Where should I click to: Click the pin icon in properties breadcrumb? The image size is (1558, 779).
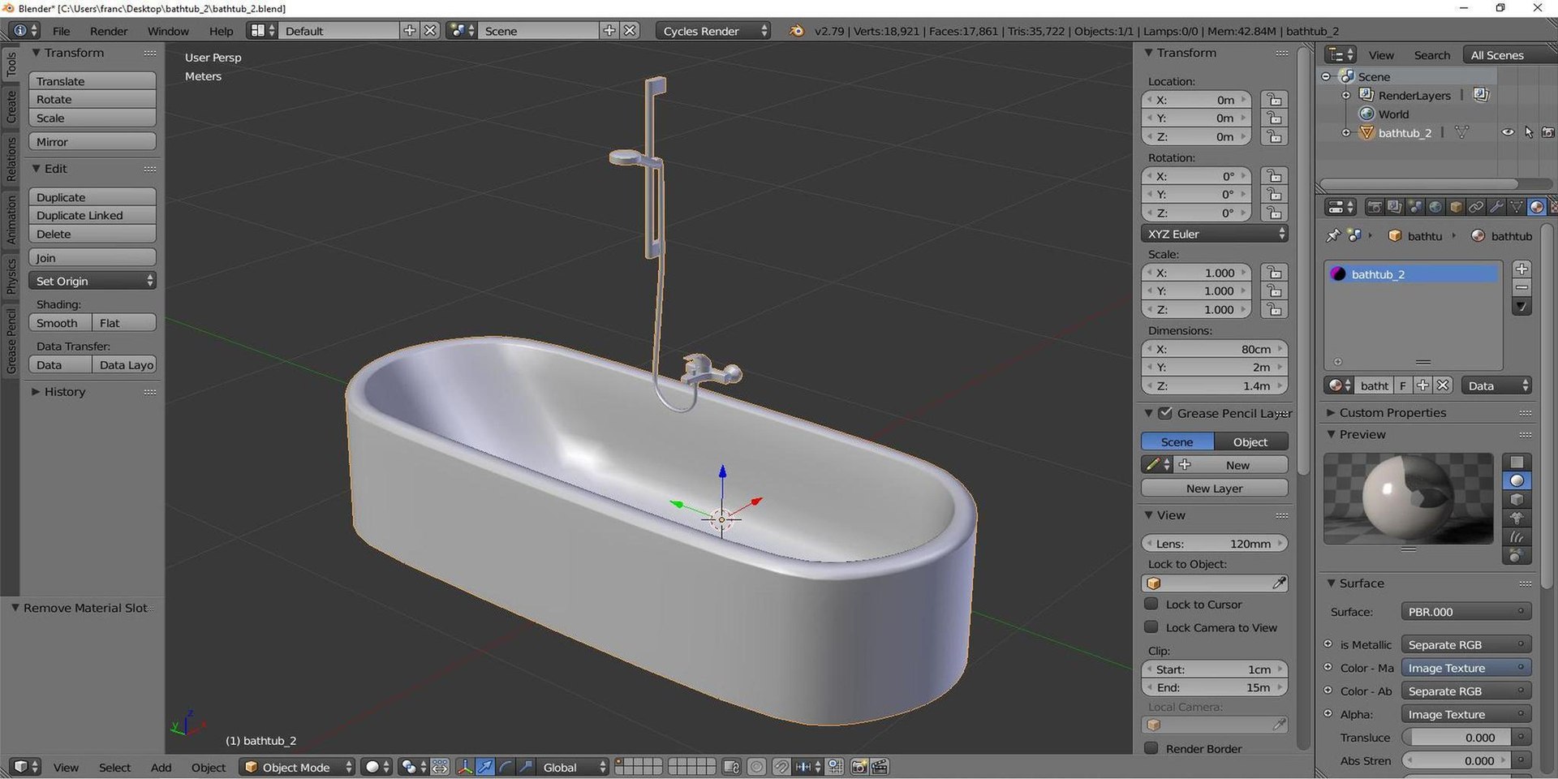[x=1332, y=235]
